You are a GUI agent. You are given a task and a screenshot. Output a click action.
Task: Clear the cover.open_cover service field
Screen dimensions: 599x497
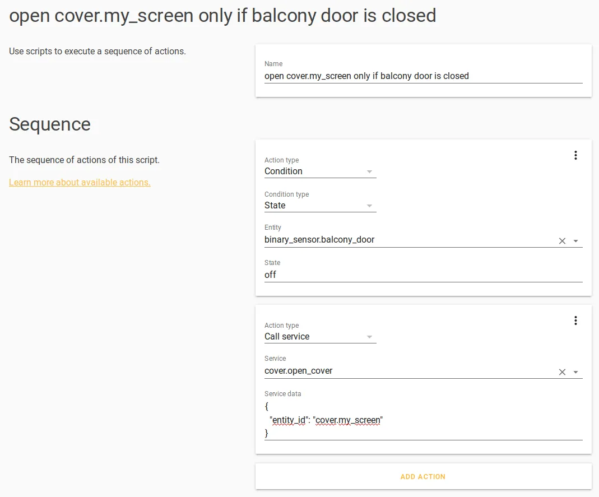pos(562,371)
